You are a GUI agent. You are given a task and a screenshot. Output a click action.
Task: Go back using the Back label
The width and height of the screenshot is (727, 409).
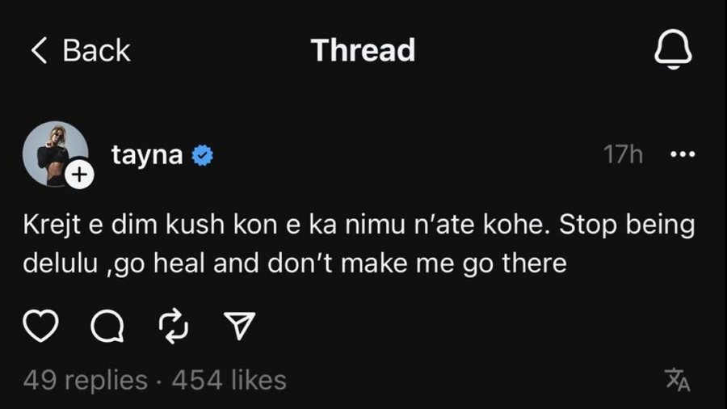[96, 51]
